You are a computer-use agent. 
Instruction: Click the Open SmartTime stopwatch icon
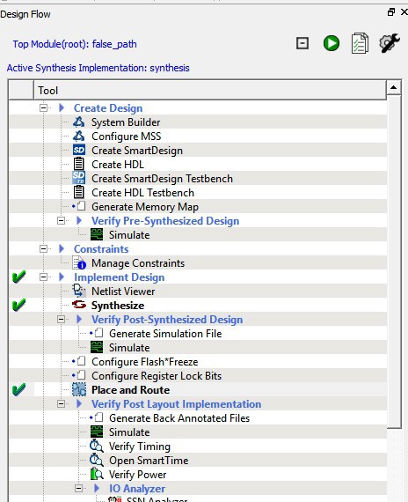(96, 460)
